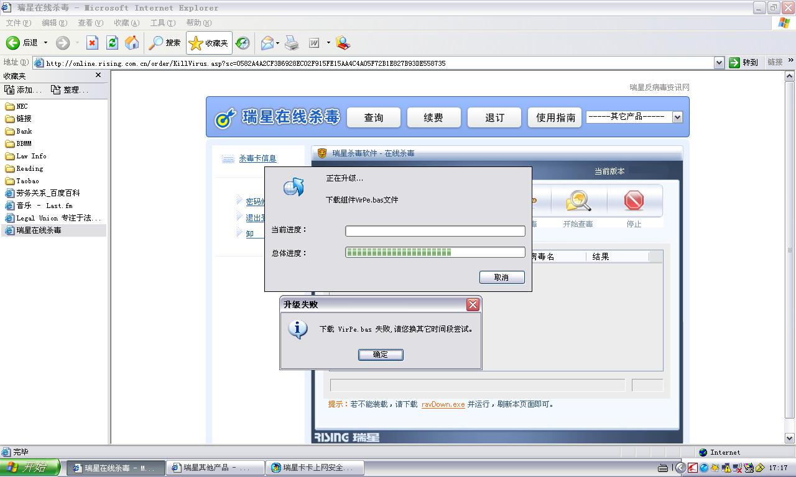The width and height of the screenshot is (796, 477).
Task: Print the current page
Action: point(292,43)
